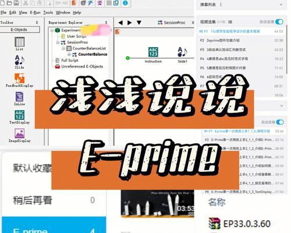Select Unreferenced E-Objects in the tree
The width and height of the screenshot is (291, 233).
(79, 66)
